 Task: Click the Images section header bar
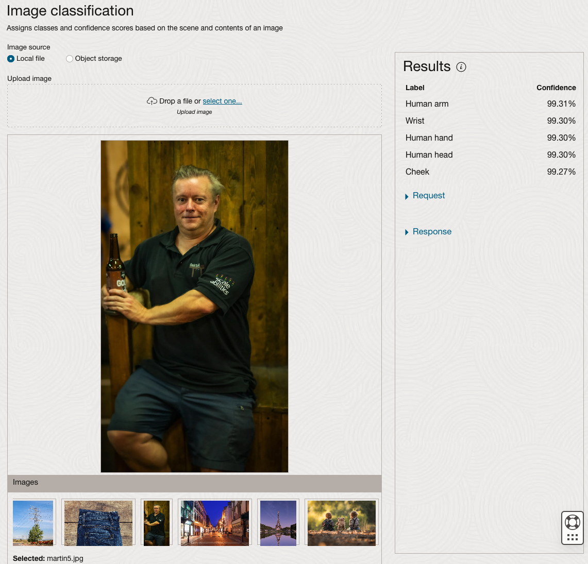194,483
